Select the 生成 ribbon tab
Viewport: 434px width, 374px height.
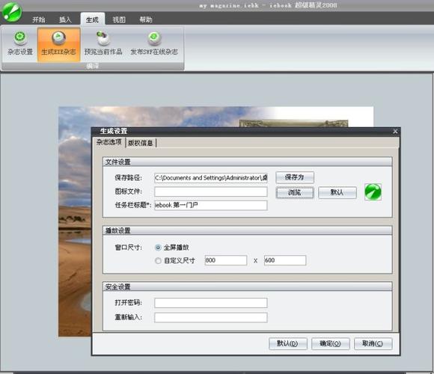(93, 19)
